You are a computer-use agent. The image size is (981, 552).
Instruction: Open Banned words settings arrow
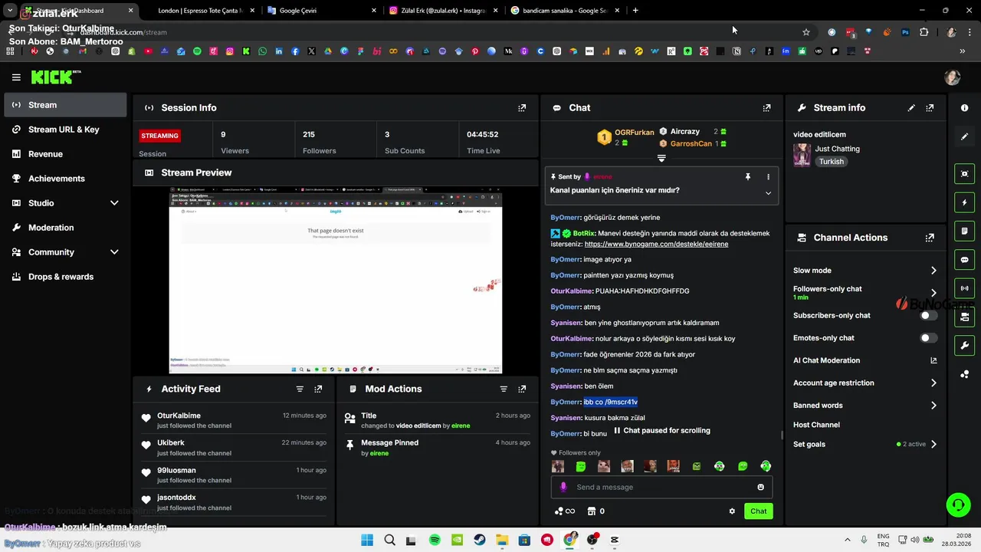pyautogui.click(x=933, y=406)
